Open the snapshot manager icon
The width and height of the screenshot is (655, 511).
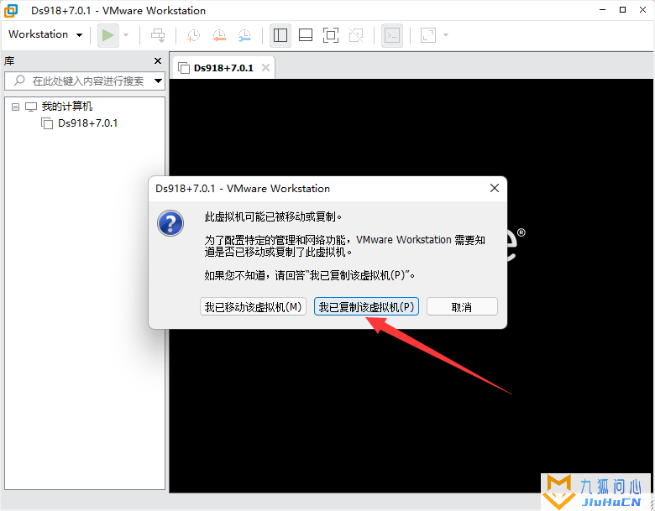tap(244, 35)
